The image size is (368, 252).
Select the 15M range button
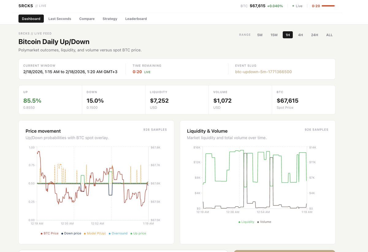coord(274,35)
